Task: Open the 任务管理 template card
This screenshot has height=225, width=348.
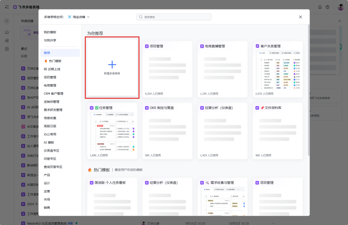Action: pyautogui.click(x=112, y=131)
